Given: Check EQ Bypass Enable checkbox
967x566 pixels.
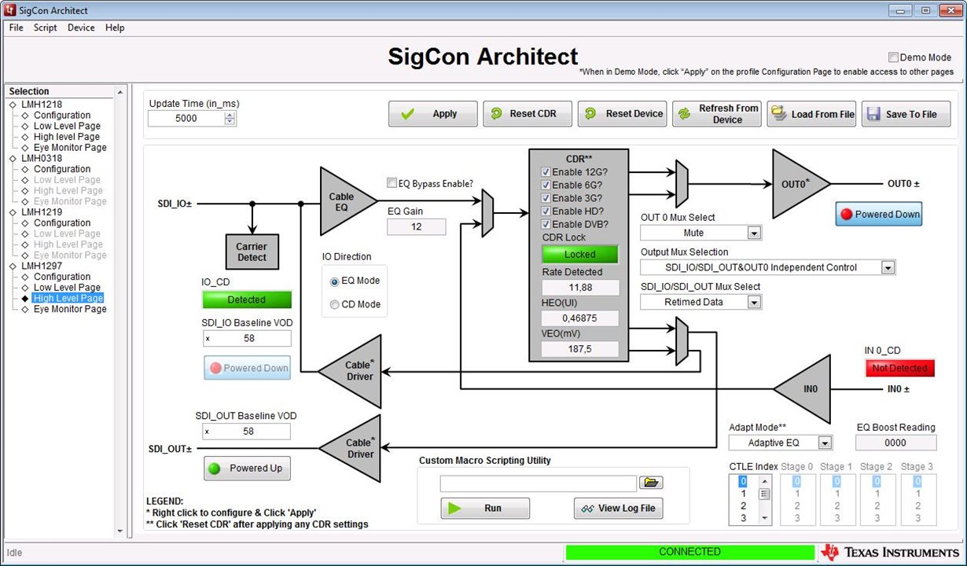Looking at the screenshot, I should 392,183.
